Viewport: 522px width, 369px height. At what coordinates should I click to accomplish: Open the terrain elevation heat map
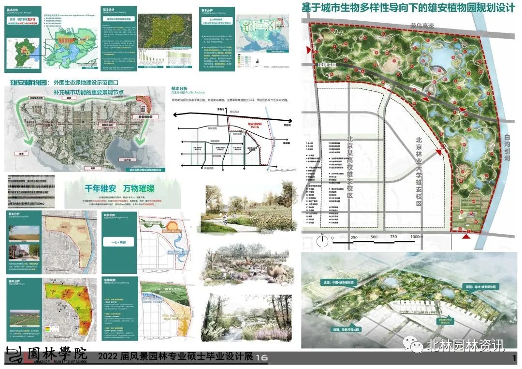70,310
